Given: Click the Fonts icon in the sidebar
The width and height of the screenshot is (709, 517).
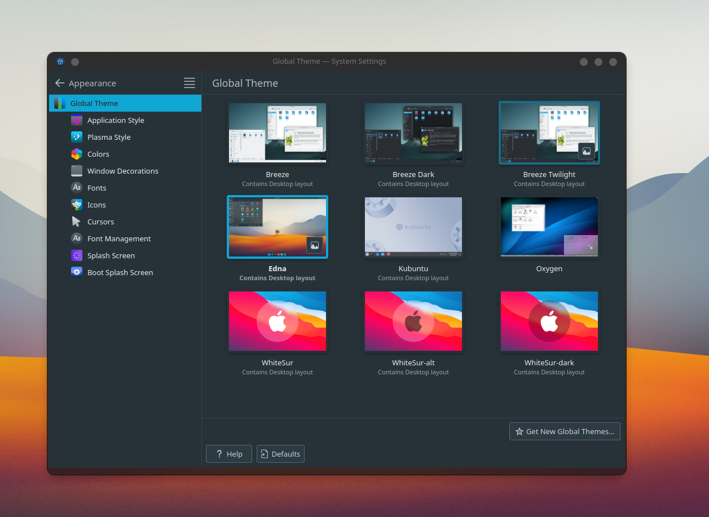Looking at the screenshot, I should pos(77,188).
